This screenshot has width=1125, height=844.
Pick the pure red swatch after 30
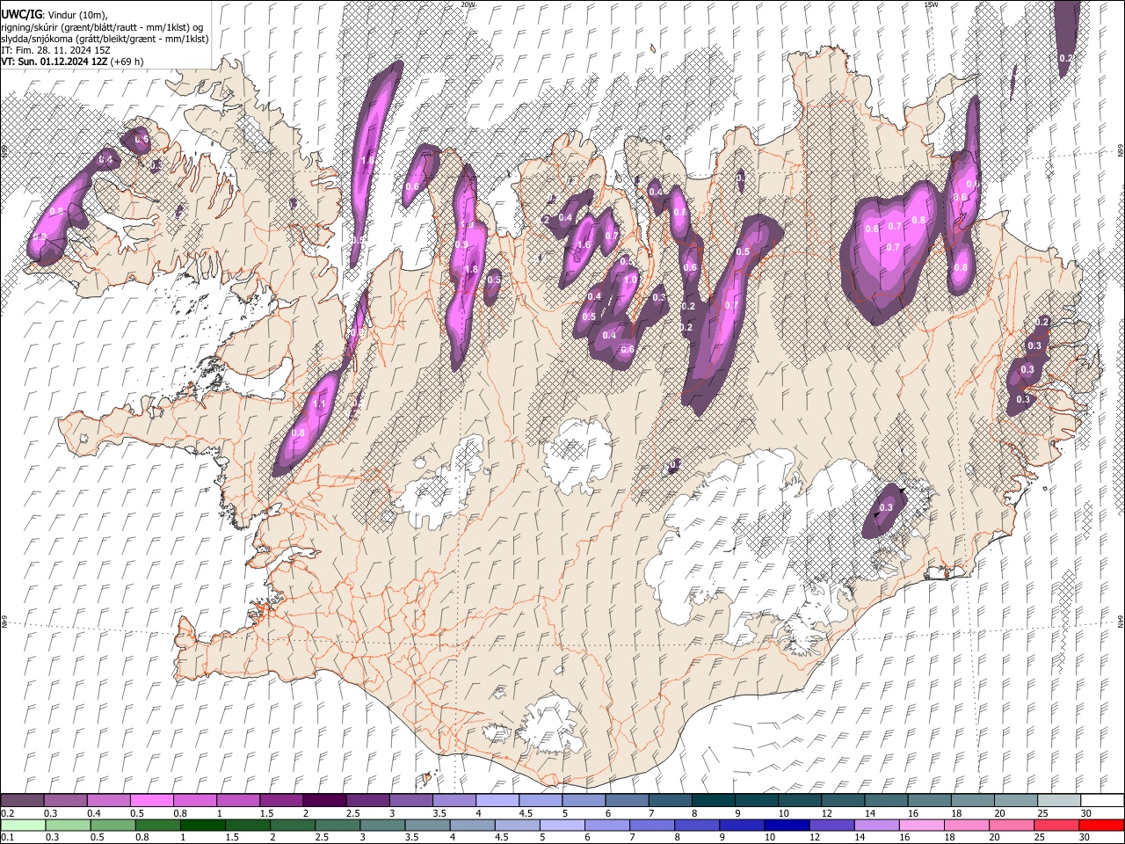(1100, 825)
